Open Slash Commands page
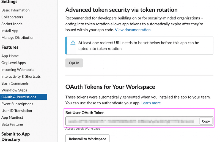This screenshot has height=142, width=220. tap(15, 83)
